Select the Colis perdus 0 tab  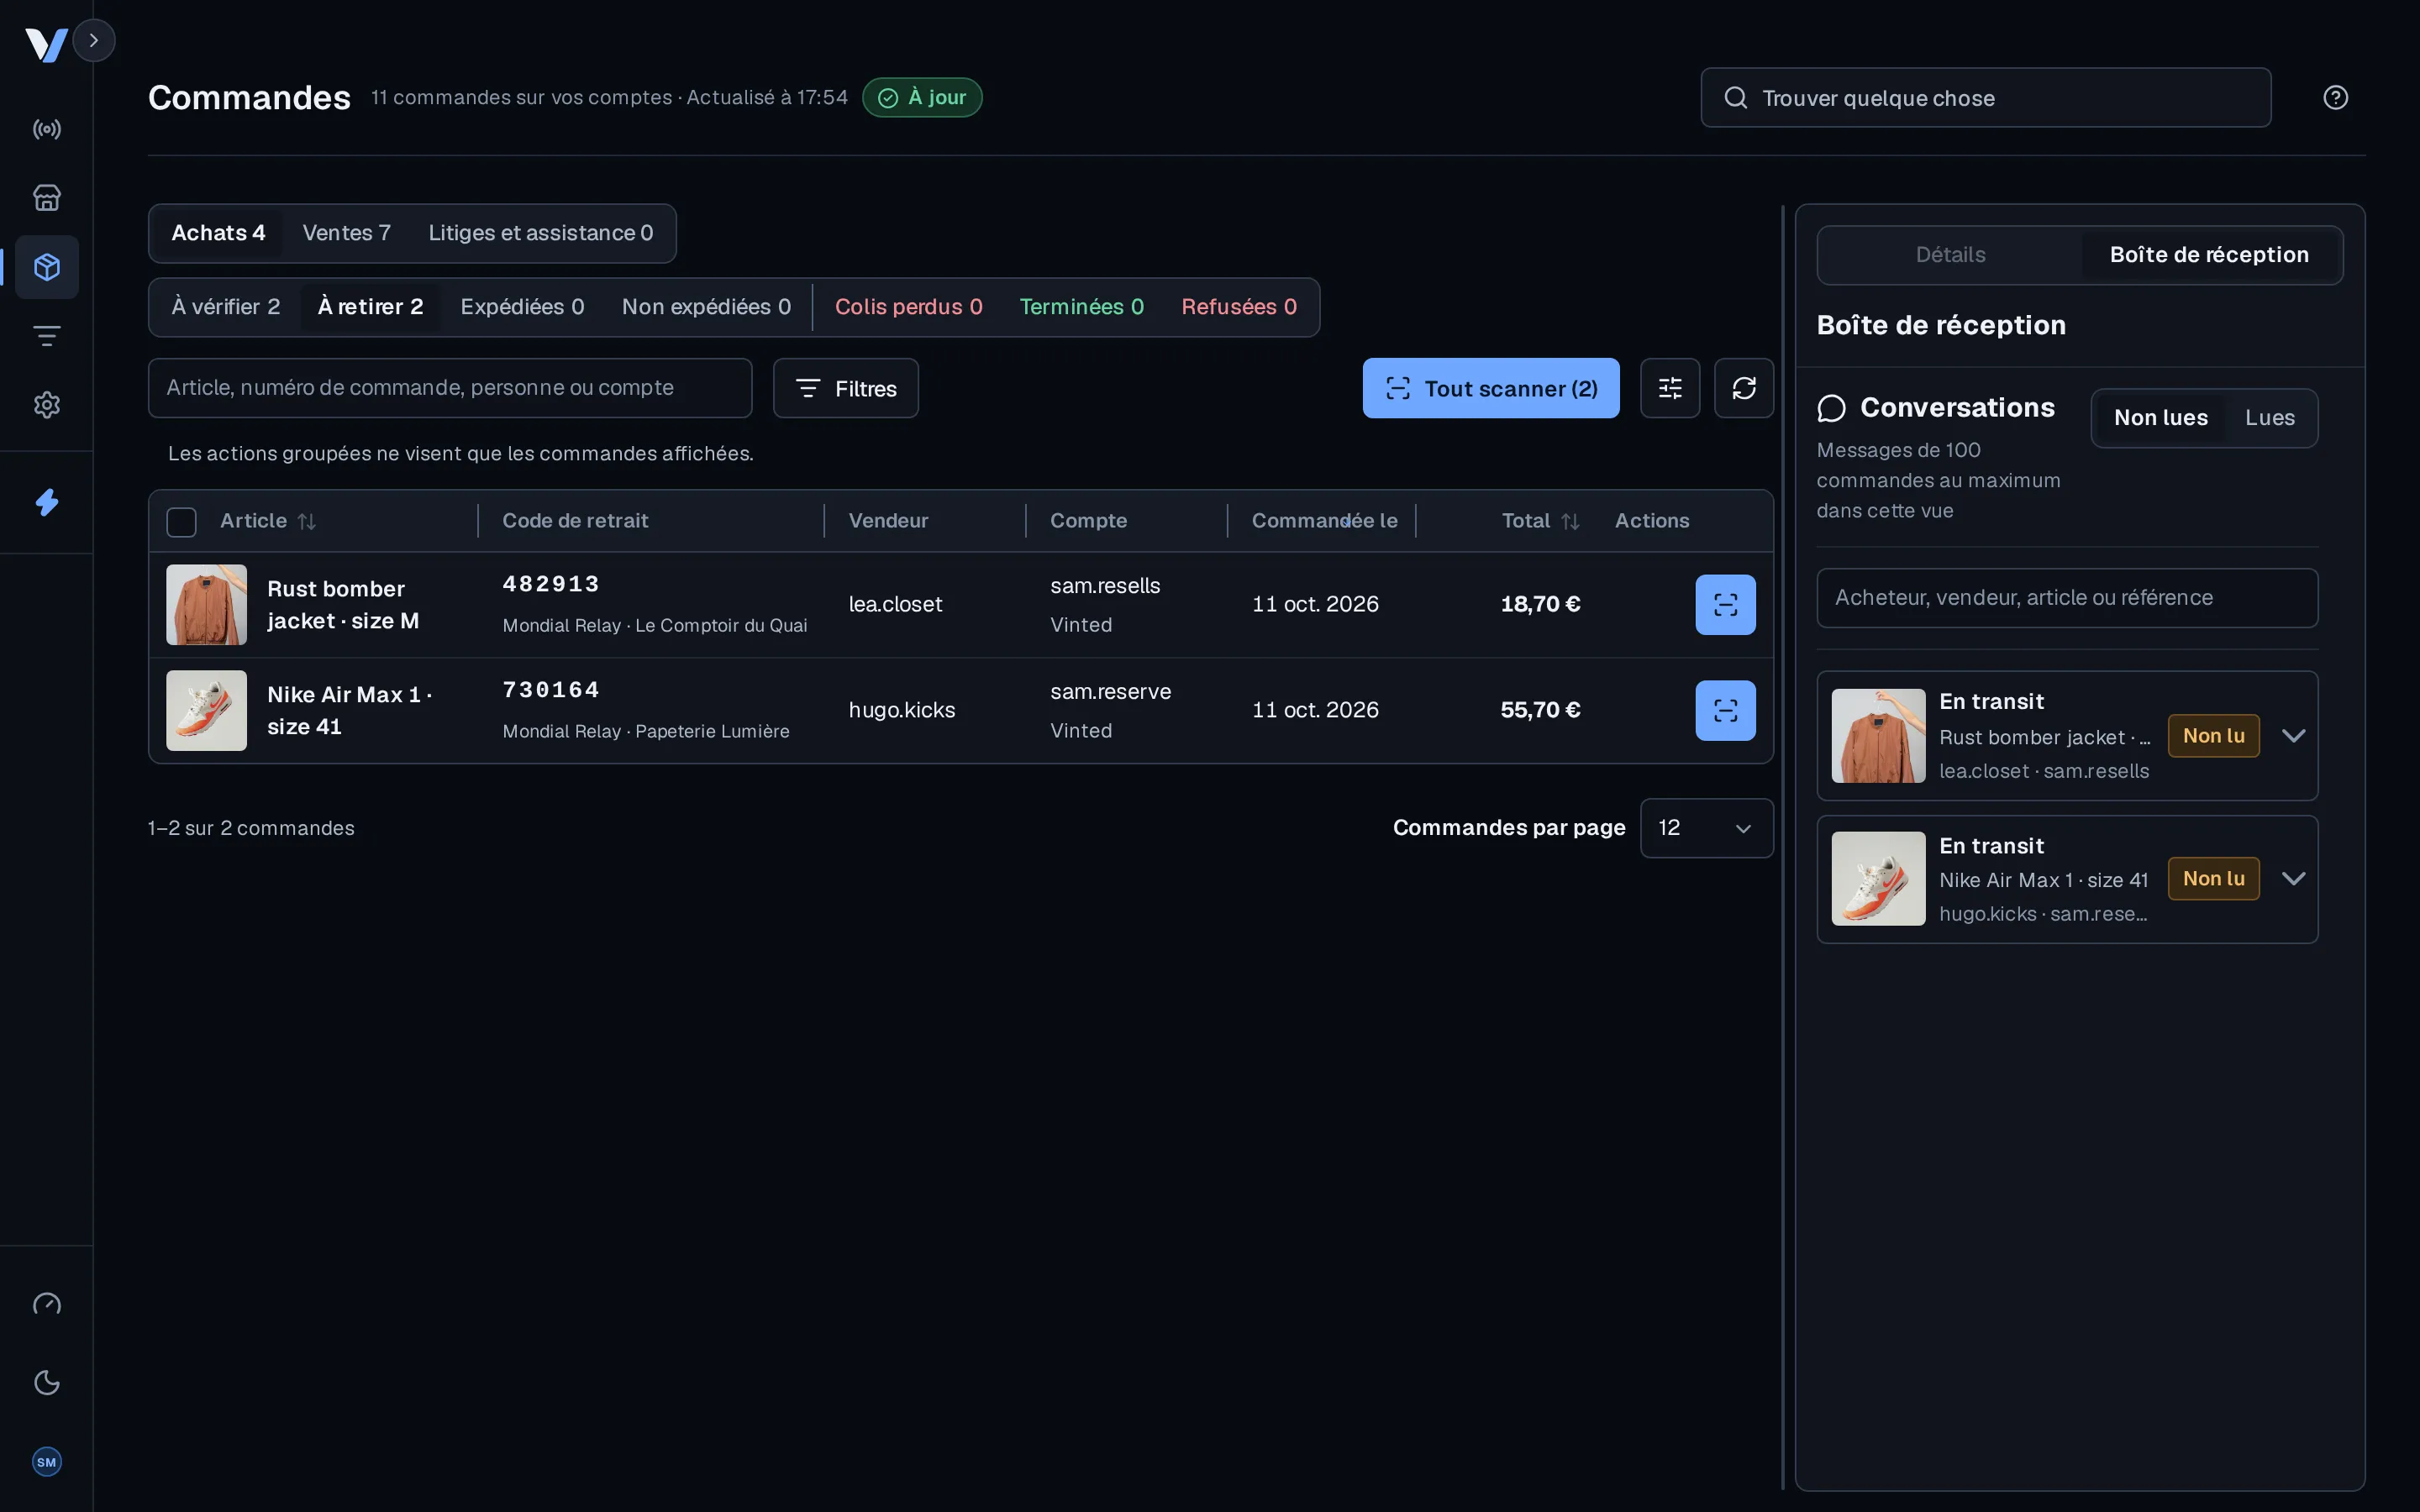(908, 307)
